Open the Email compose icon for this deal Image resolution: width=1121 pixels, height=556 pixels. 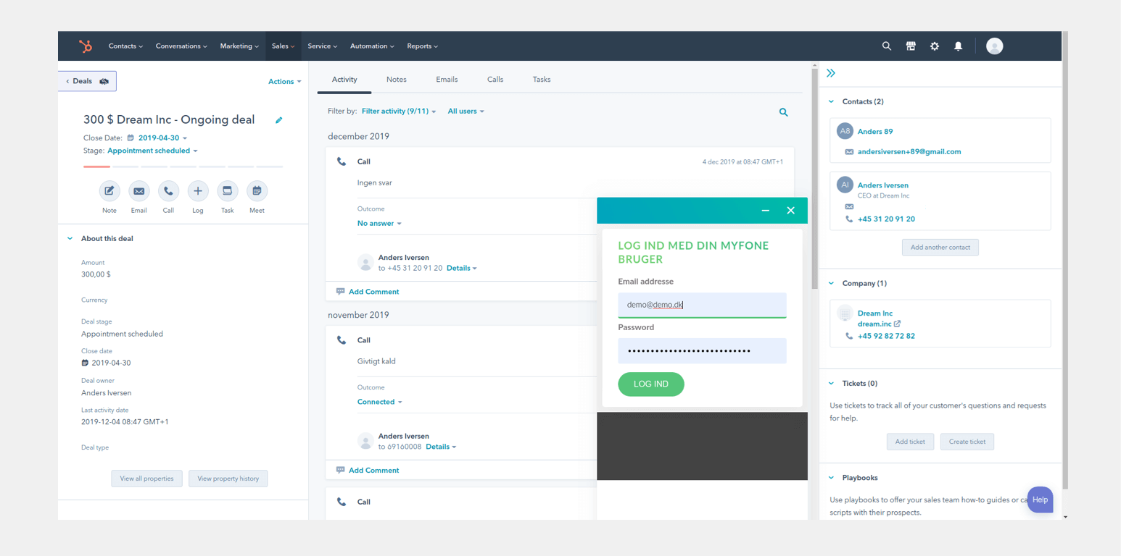[138, 191]
